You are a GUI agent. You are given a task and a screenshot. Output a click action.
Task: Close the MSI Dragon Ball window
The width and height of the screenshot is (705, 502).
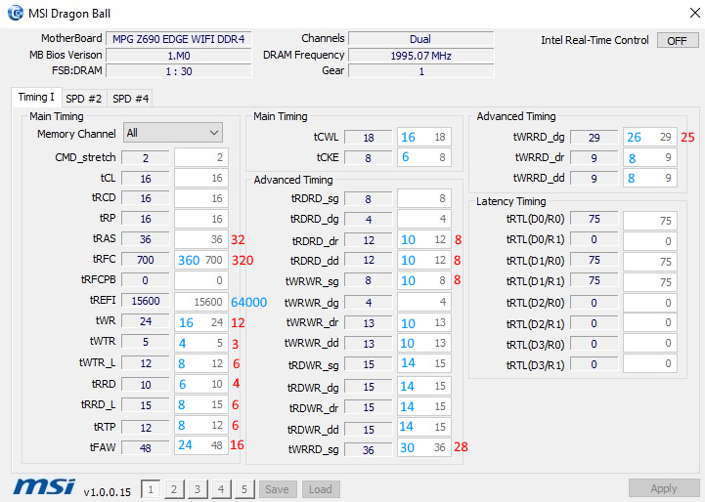click(694, 13)
